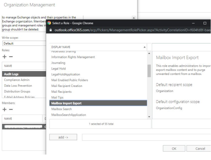
Task: Maximize the Select a Role window
Action: pos(205,23)
